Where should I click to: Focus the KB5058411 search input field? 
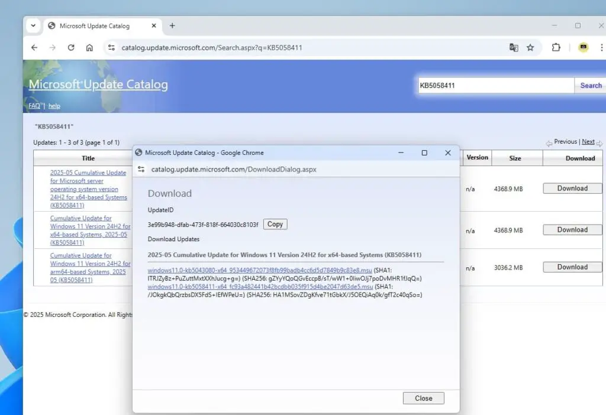(495, 86)
